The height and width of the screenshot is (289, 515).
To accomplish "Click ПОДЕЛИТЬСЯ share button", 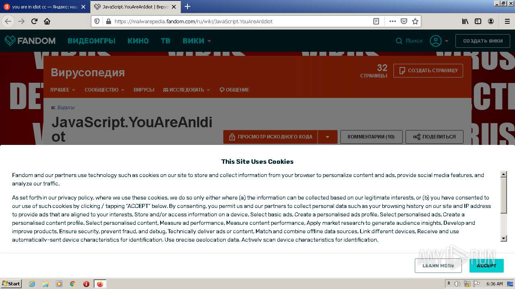I will coord(435,137).
